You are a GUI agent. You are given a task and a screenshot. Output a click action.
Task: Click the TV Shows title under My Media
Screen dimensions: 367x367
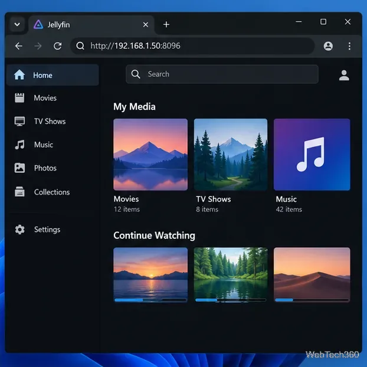tap(214, 199)
